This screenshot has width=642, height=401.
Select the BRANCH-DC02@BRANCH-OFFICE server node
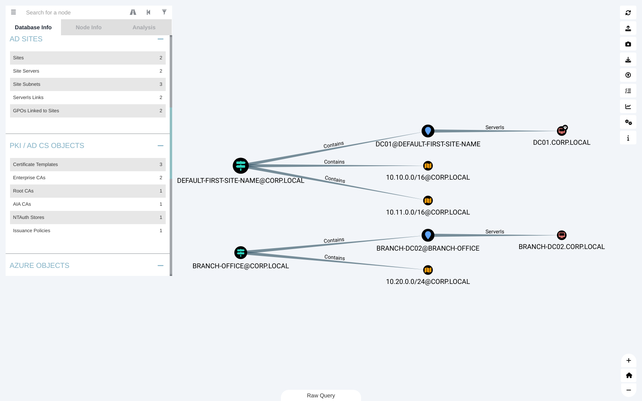[428, 235]
